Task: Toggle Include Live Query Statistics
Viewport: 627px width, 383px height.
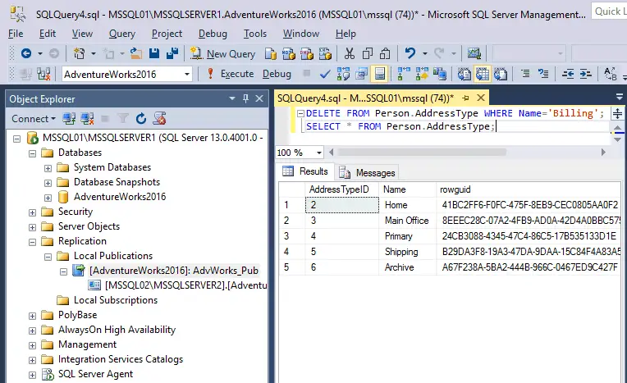Action: click(x=422, y=74)
